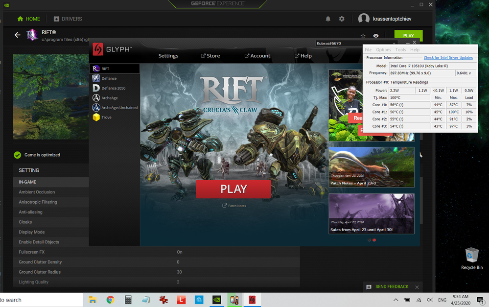489x307 pixels.
Task: Open Google Chrome from the taskbar
Action: tap(110, 300)
